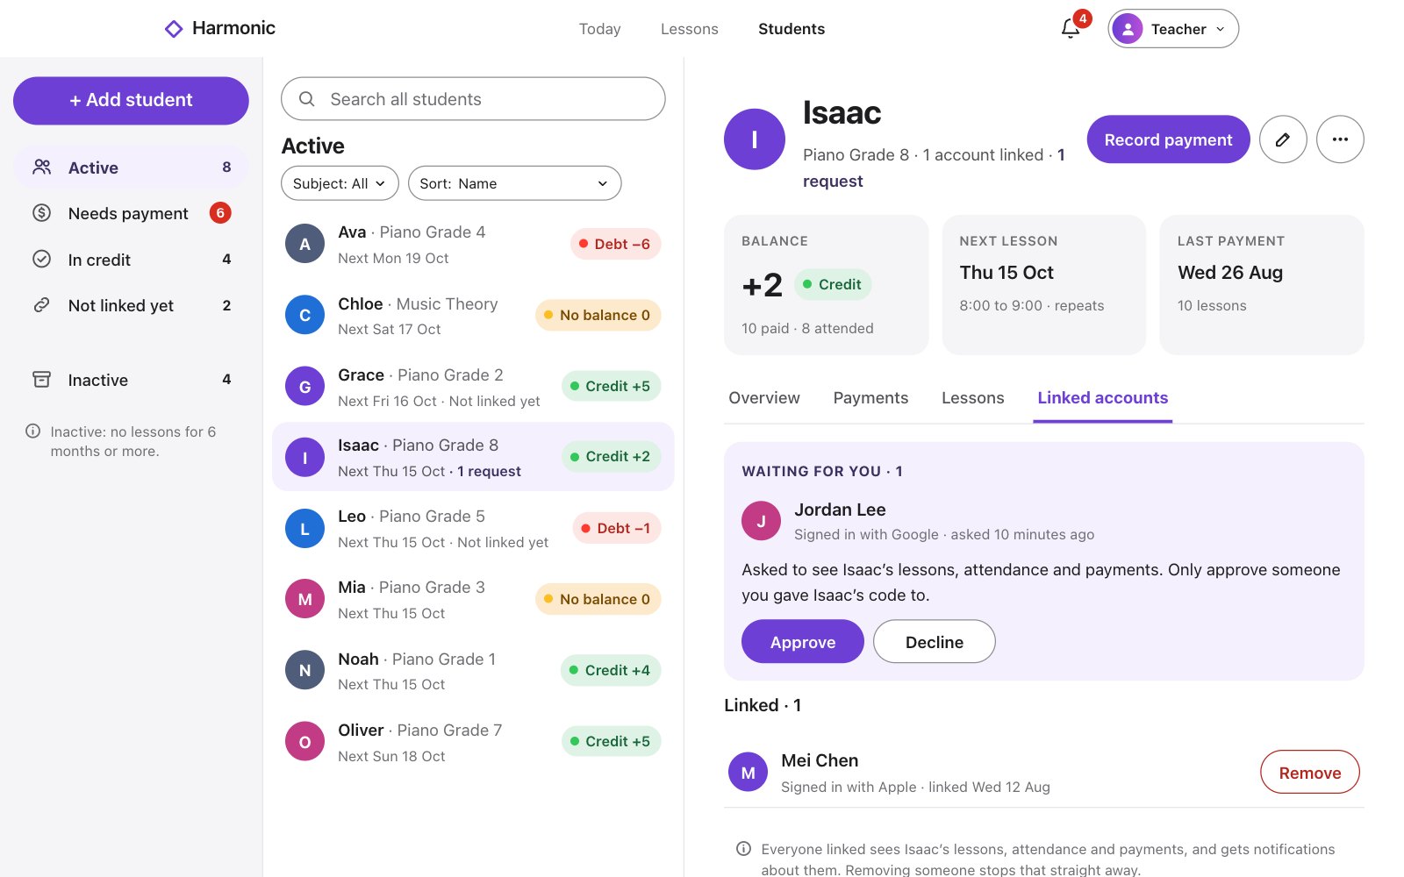Image resolution: width=1404 pixels, height=877 pixels.
Task: Follow the request link under Isaac's name
Action: [833, 182]
